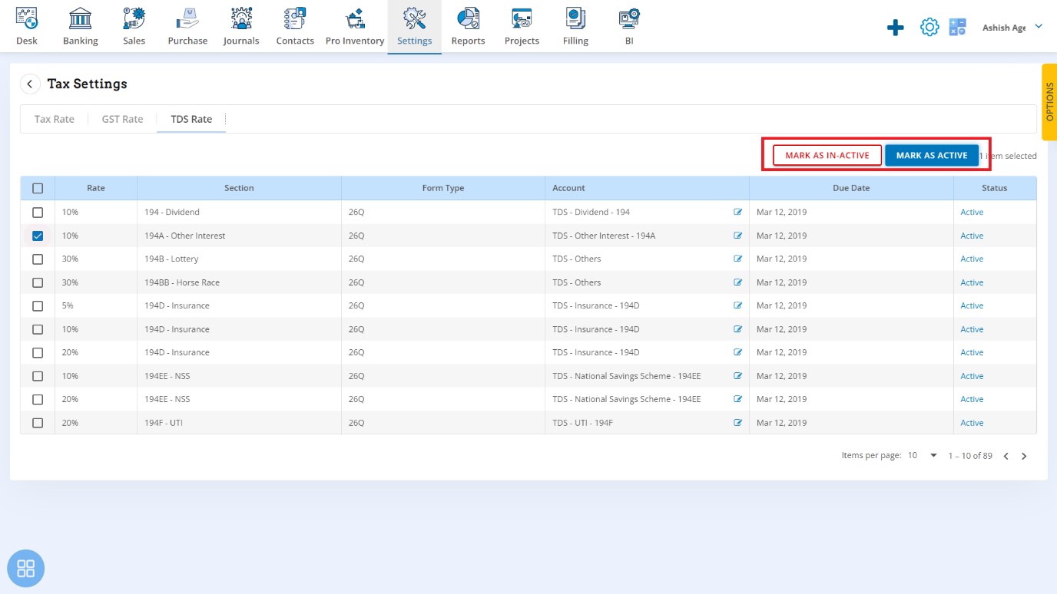Open the calculator icon in the header
Image resolution: width=1057 pixels, height=594 pixels.
957,28
